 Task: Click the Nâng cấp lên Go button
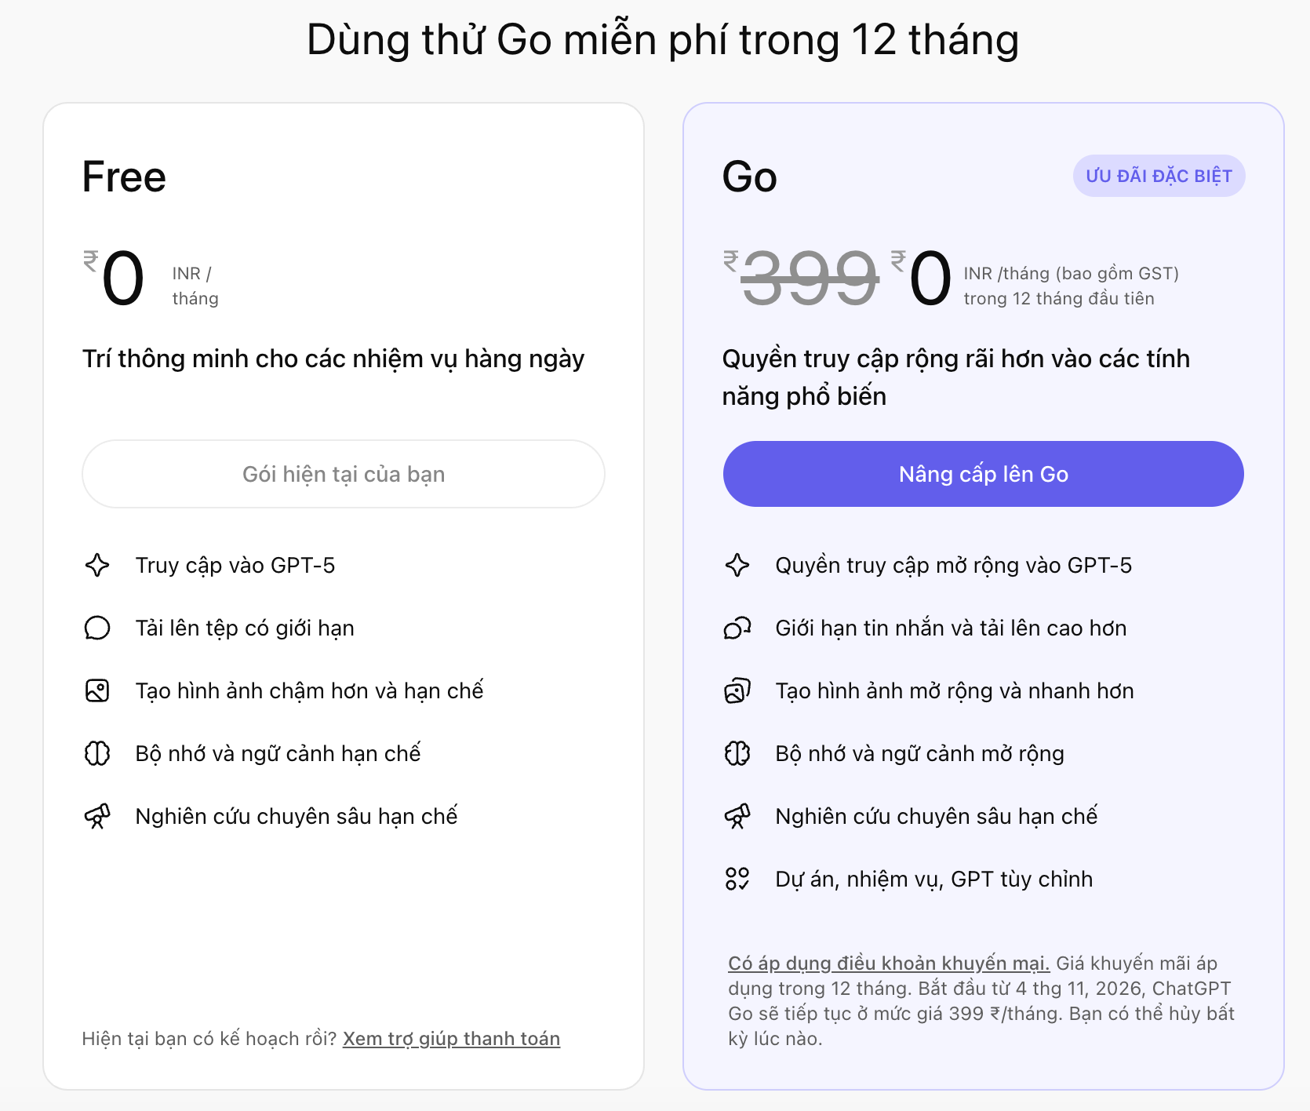[984, 474]
